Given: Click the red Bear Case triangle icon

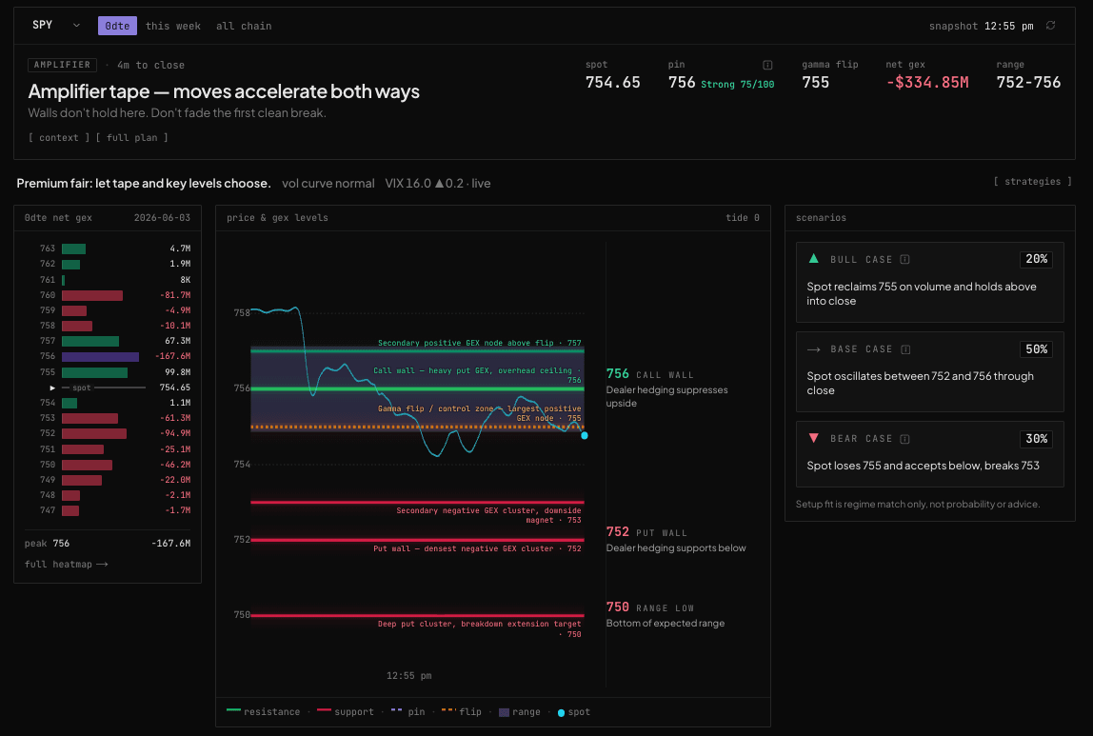Looking at the screenshot, I should [813, 438].
